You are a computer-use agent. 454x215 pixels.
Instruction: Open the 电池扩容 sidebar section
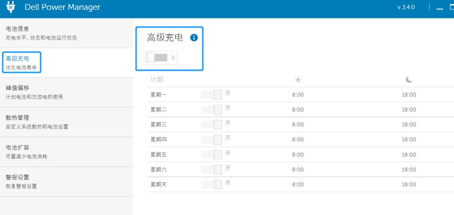point(66,152)
